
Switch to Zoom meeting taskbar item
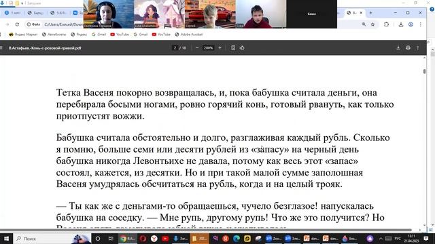coord(273,239)
